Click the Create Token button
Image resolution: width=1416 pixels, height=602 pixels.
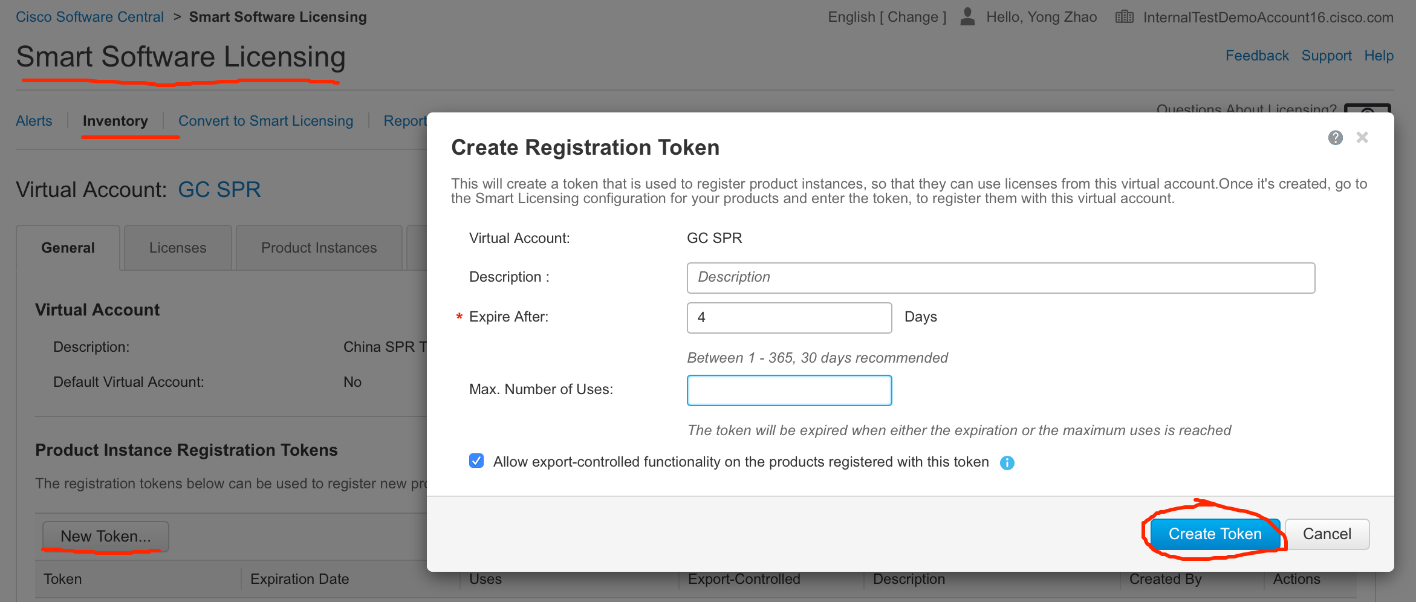click(1215, 534)
